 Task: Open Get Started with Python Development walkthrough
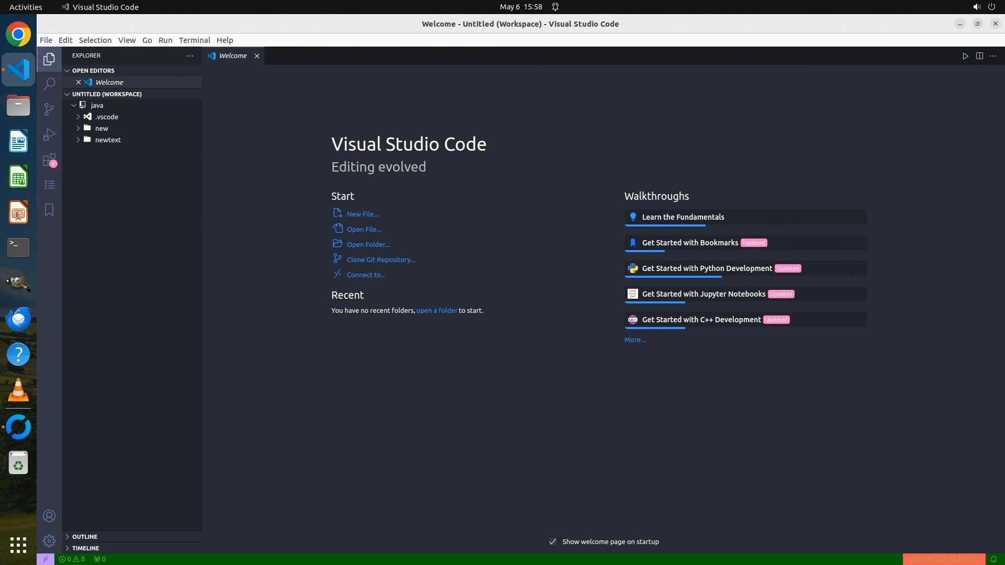pos(707,268)
